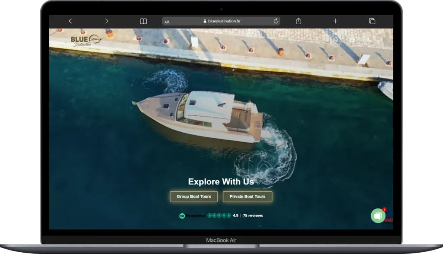This screenshot has width=443, height=254.
Task: Add a new tab with the plus icon
Action: tap(335, 21)
